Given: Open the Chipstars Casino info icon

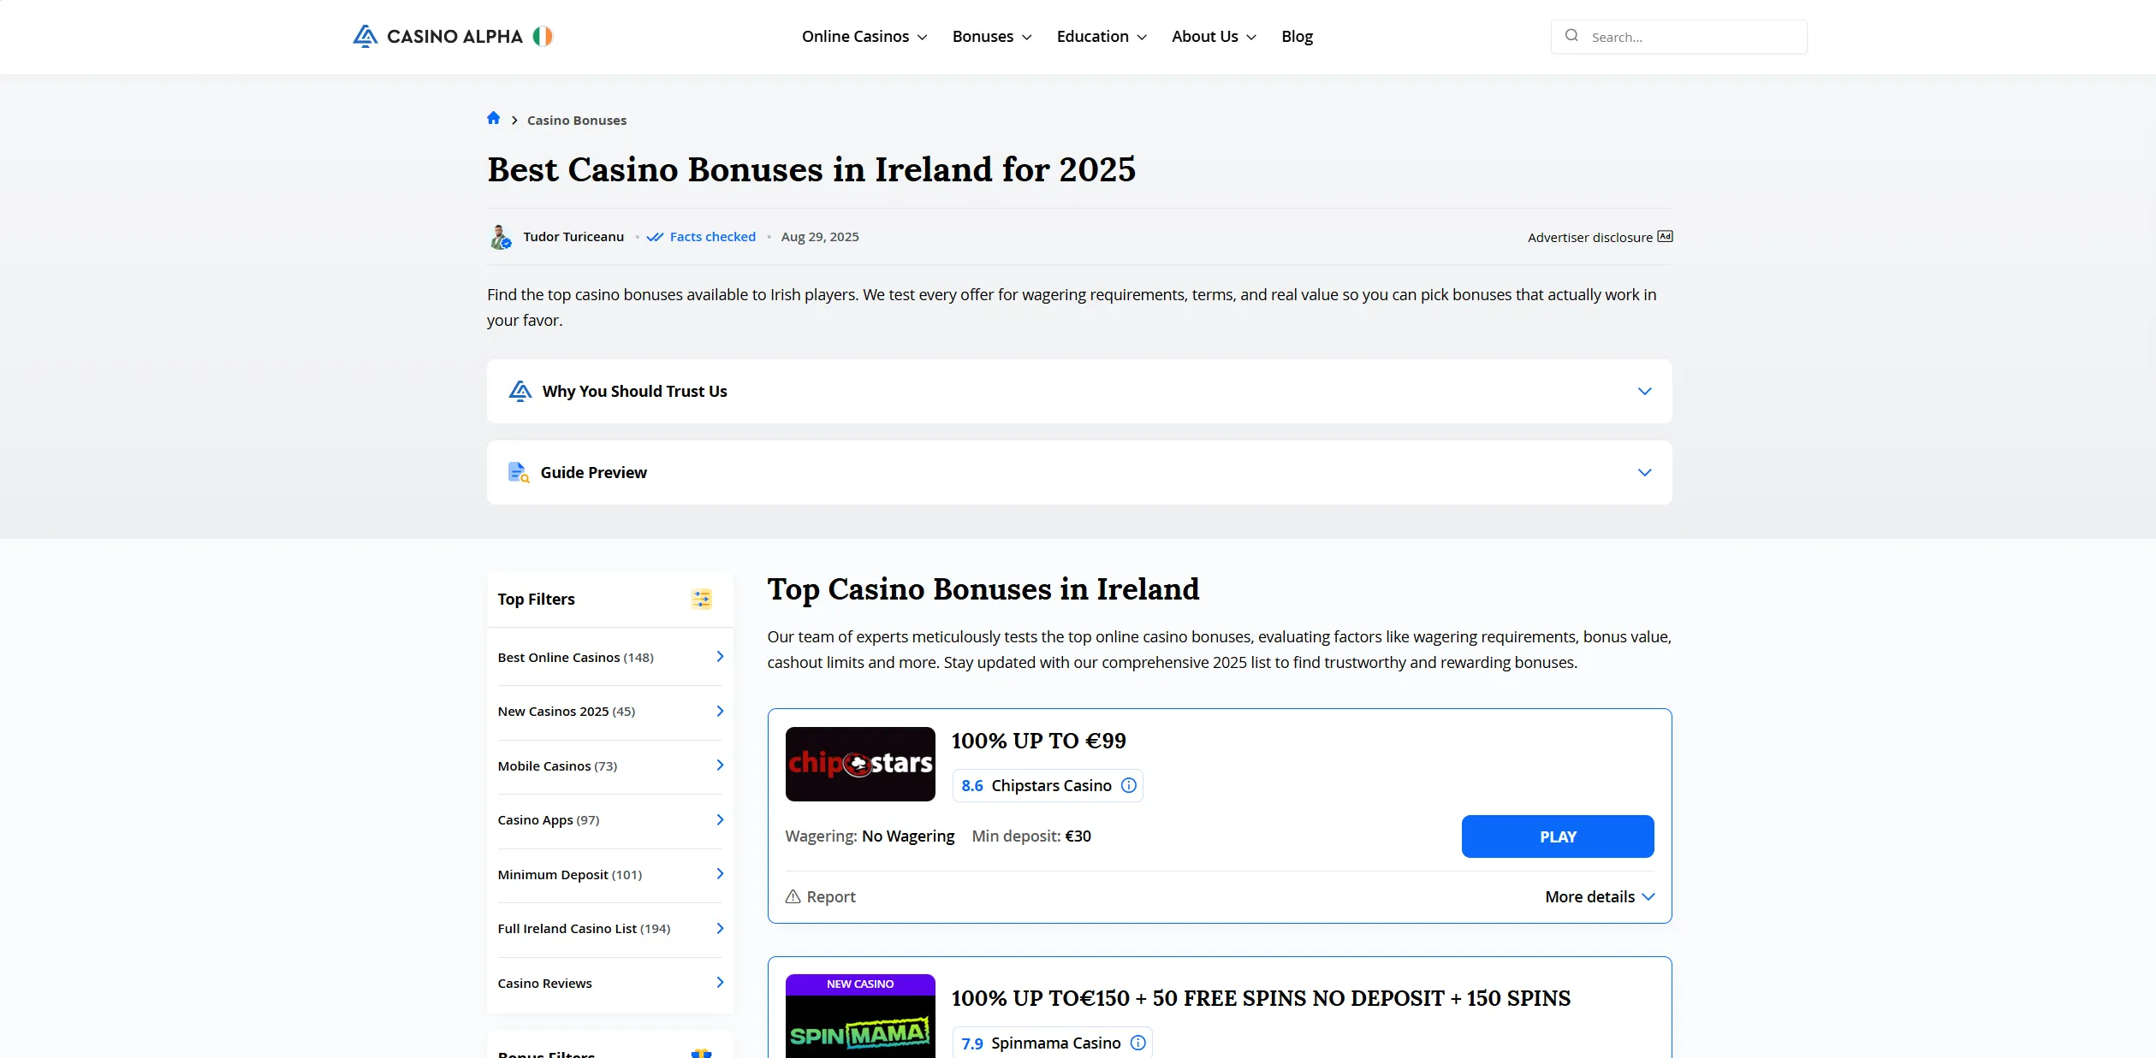Looking at the screenshot, I should click(1129, 785).
